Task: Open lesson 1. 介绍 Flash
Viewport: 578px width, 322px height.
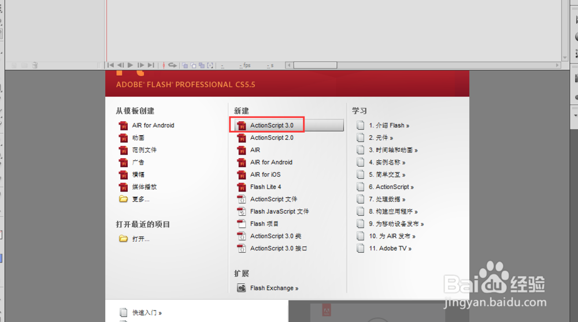Action: coord(389,125)
